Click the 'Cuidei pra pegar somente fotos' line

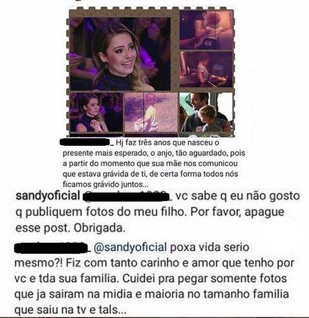point(205,279)
